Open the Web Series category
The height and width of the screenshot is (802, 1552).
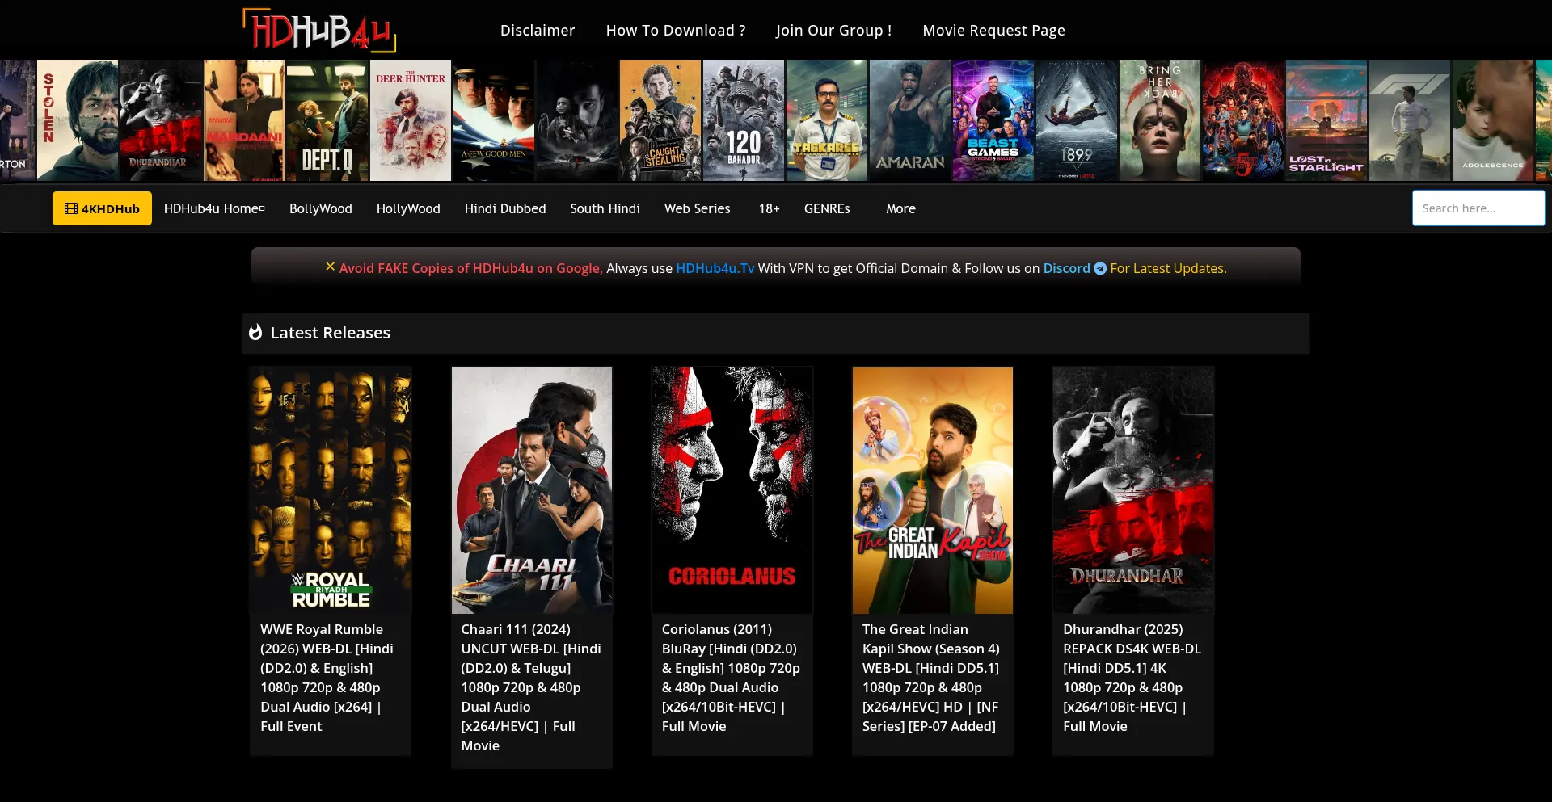tap(698, 208)
